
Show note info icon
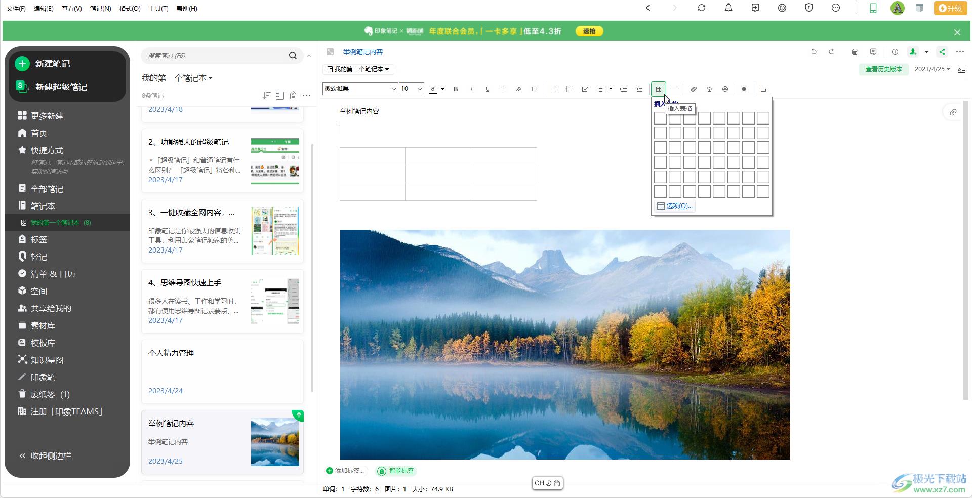tap(895, 52)
